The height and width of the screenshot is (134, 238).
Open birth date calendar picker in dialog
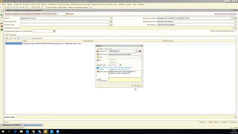120,65
